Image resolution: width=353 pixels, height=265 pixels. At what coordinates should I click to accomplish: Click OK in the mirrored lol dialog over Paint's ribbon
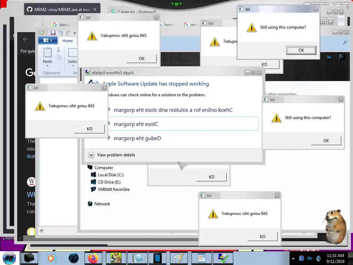coord(142,59)
